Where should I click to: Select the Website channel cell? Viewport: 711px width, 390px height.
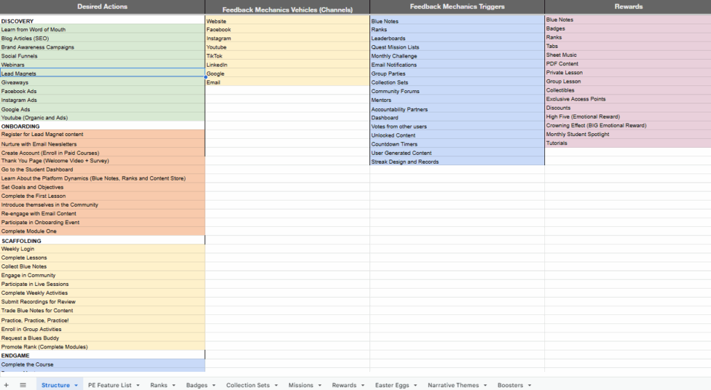(x=287, y=21)
